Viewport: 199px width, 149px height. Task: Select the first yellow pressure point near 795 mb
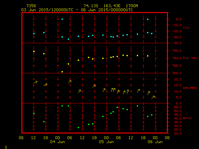coord(34,52)
